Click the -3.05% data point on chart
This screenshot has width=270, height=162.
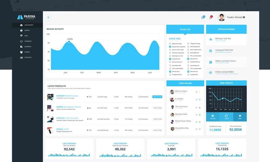[x=69, y=42]
